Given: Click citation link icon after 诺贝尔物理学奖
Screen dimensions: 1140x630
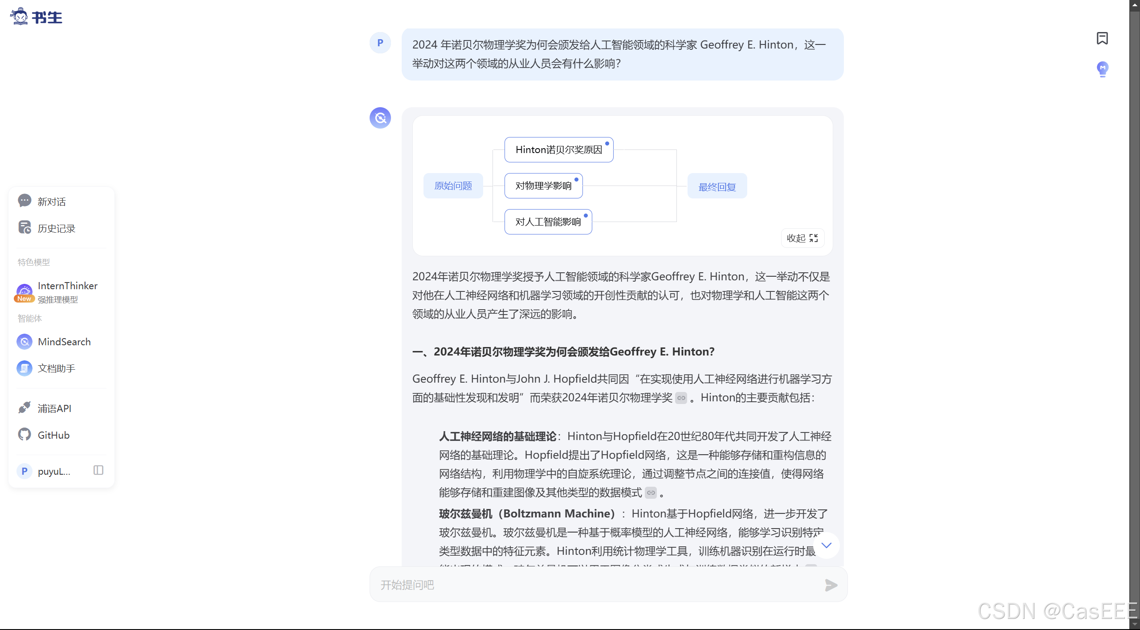Looking at the screenshot, I should [x=681, y=398].
